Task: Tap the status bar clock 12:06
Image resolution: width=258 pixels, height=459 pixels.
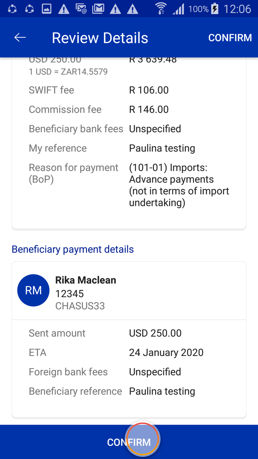Action: coord(237,9)
